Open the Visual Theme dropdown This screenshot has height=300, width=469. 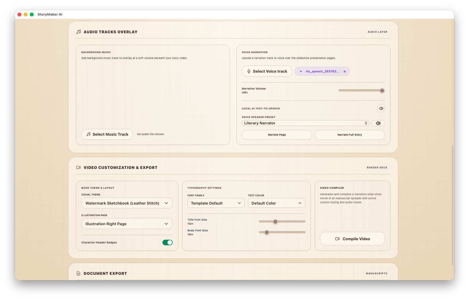click(127, 203)
